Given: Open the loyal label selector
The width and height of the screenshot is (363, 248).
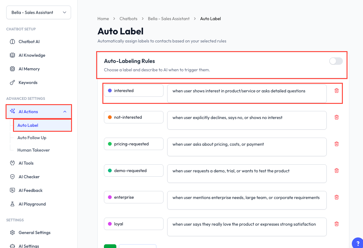Looking at the screenshot, I should 134,224.
